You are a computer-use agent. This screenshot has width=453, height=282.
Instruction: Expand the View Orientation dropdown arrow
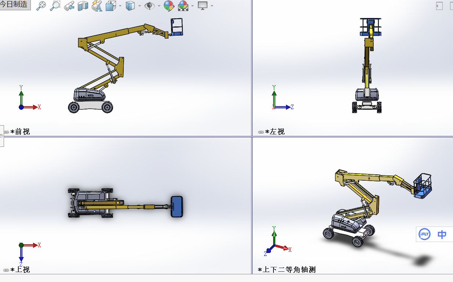120,6
